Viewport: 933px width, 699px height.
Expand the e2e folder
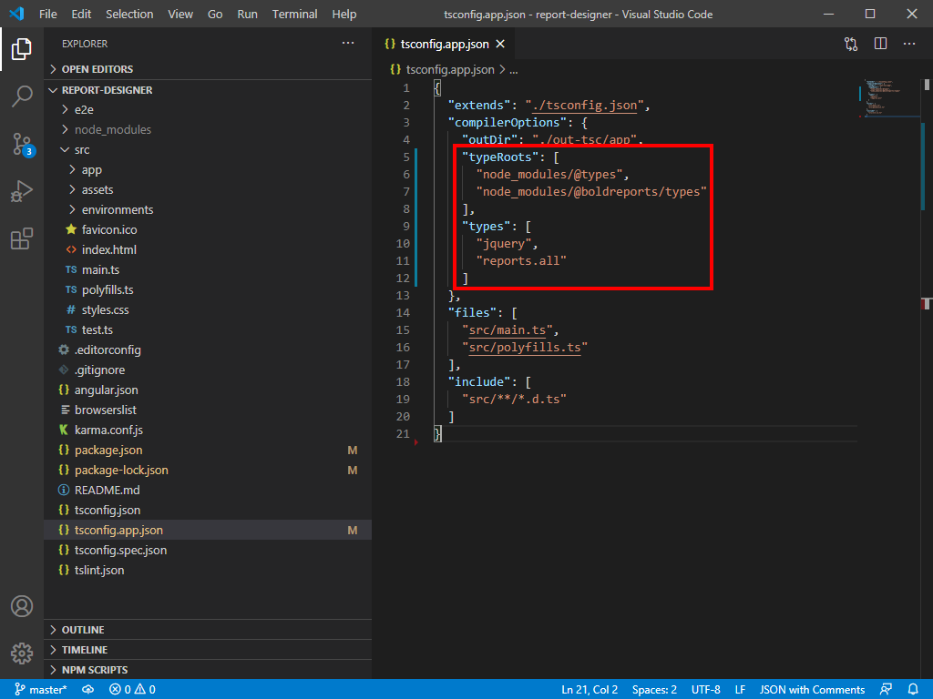coord(84,109)
